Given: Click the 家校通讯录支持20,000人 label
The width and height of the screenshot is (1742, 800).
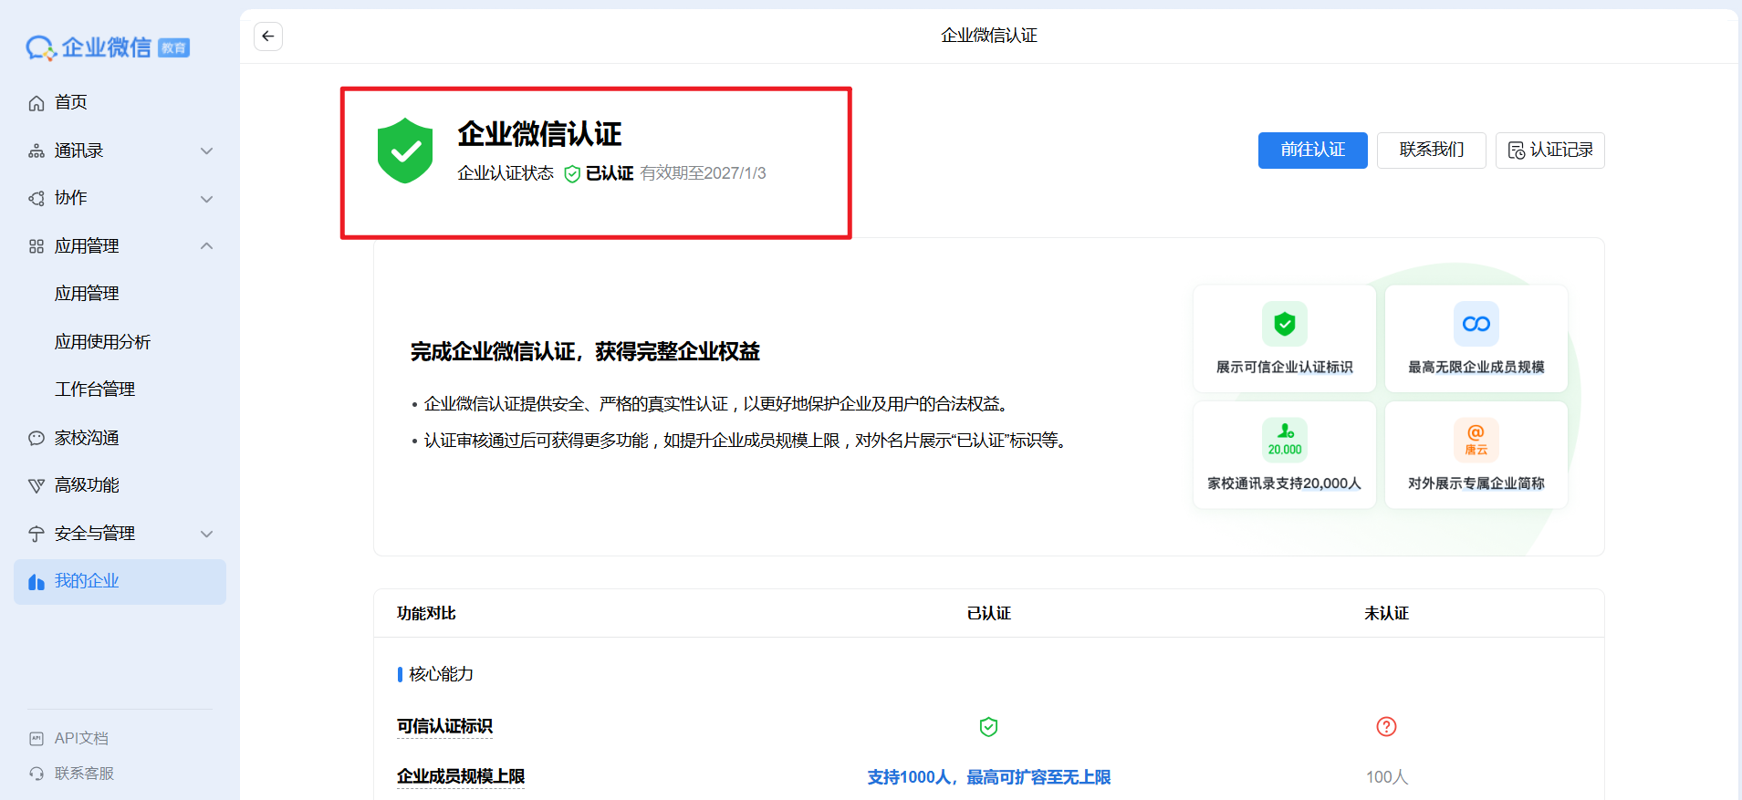Looking at the screenshot, I should (1284, 483).
